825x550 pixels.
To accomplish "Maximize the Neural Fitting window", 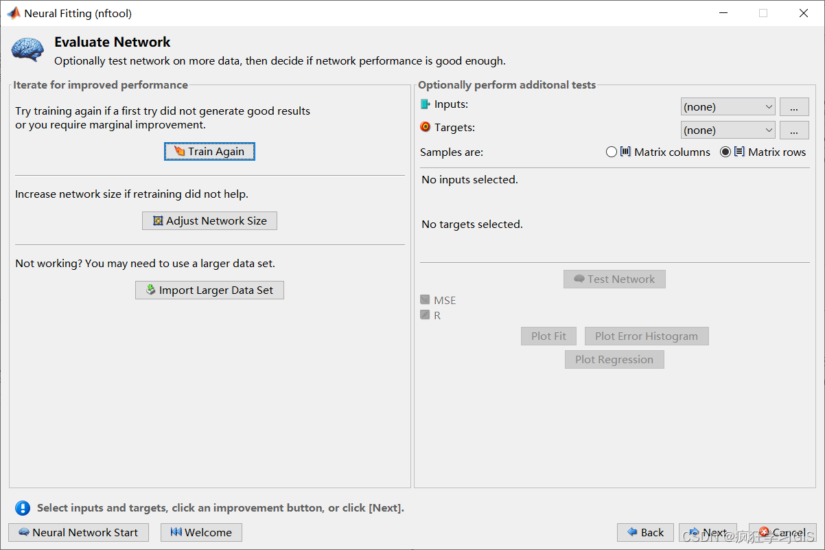I will pyautogui.click(x=763, y=13).
